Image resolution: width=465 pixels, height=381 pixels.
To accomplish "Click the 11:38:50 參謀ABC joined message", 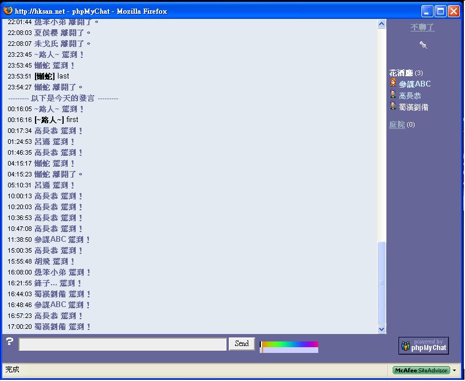I will [49, 239].
